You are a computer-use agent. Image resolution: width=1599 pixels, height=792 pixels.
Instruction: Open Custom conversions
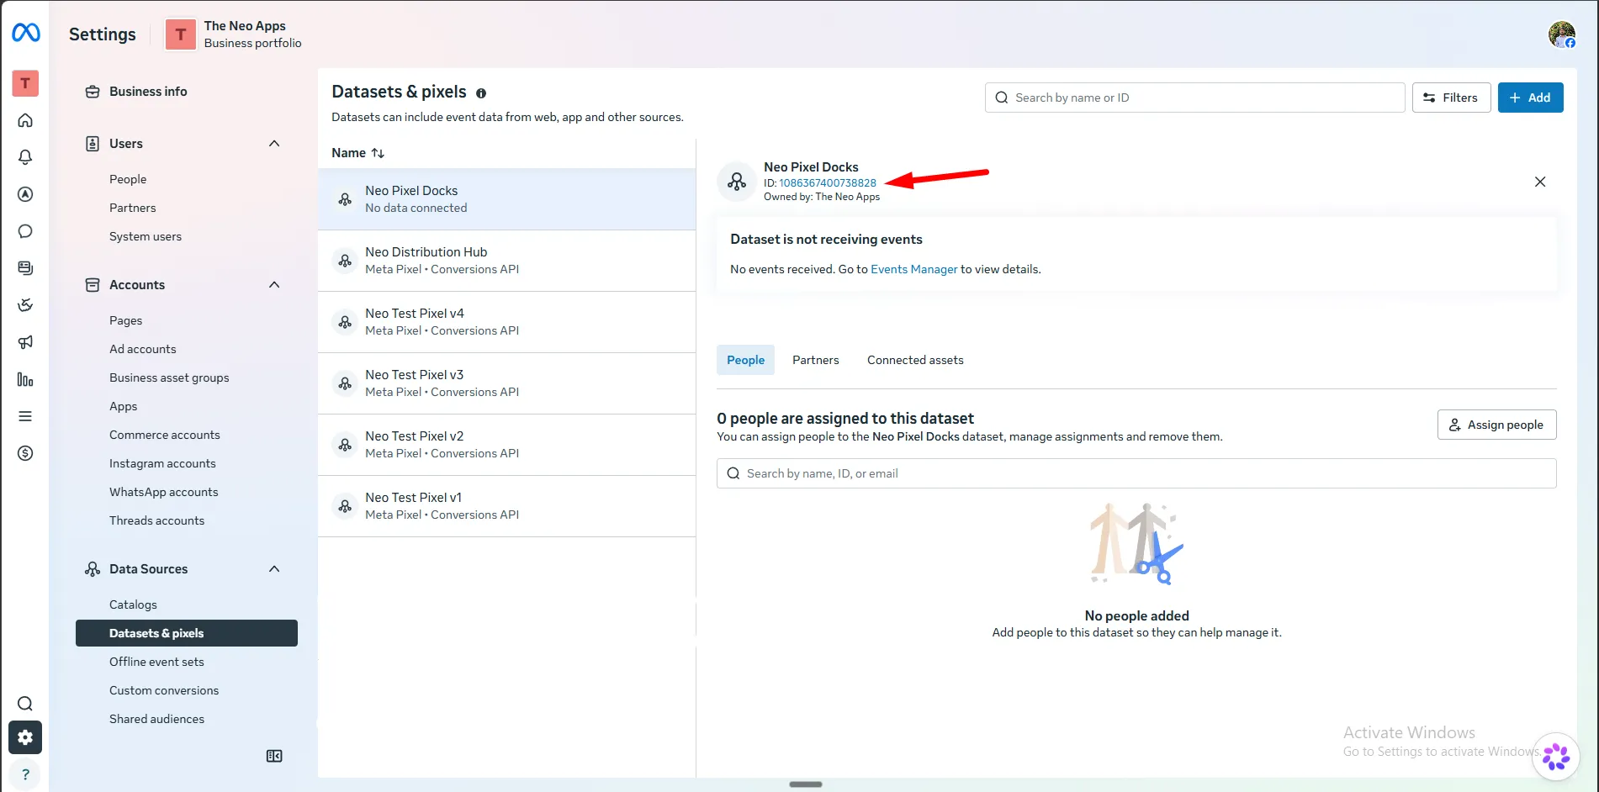click(x=164, y=690)
